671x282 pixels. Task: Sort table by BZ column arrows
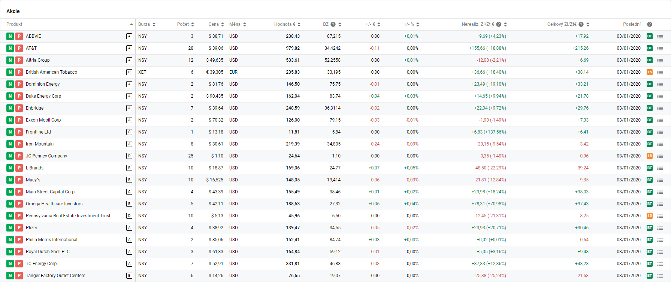[340, 24]
